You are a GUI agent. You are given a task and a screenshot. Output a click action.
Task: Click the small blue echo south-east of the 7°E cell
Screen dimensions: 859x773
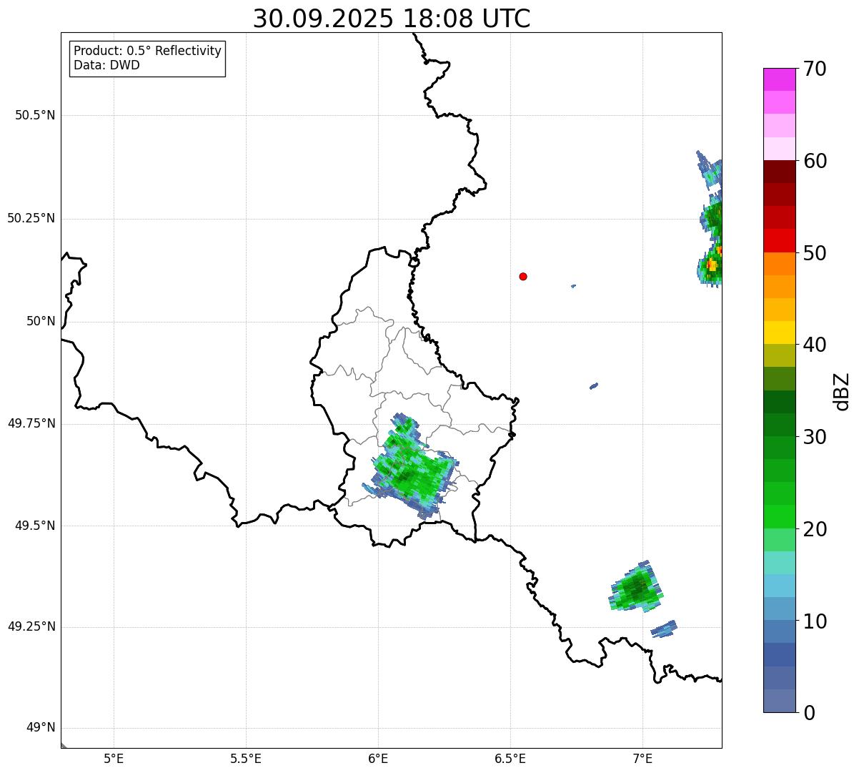(x=664, y=629)
